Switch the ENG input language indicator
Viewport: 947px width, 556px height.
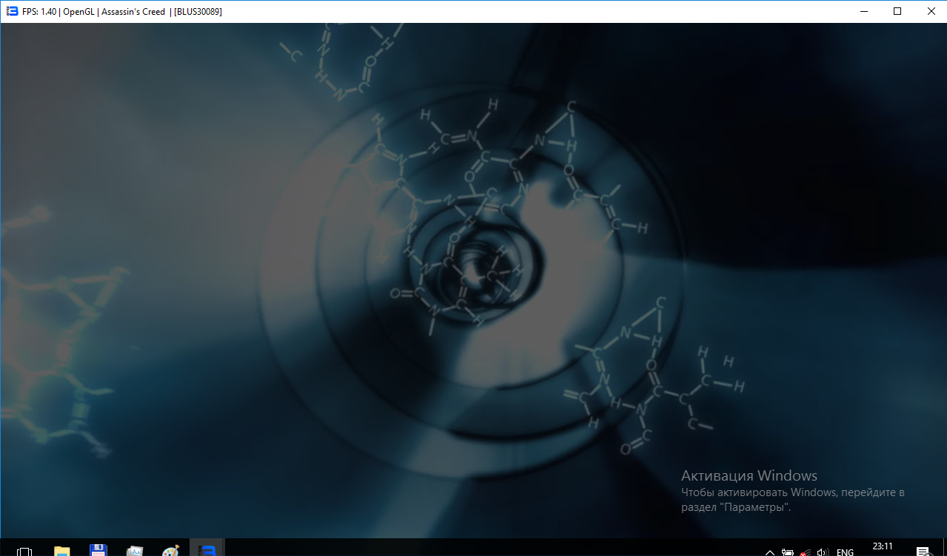pos(845,552)
